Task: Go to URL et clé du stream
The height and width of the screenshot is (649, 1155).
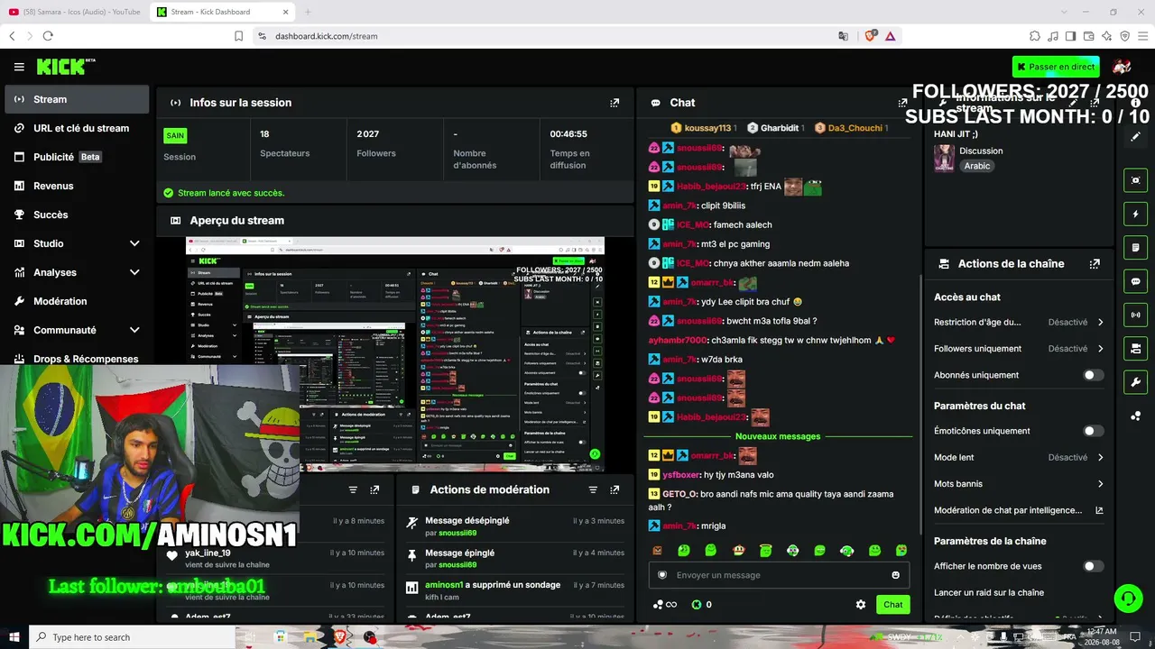Action: pyautogui.click(x=77, y=128)
